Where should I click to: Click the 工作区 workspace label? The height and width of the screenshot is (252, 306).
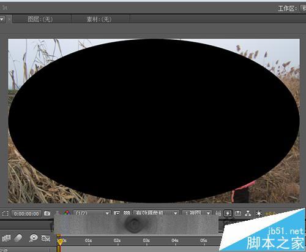pyautogui.click(x=288, y=9)
